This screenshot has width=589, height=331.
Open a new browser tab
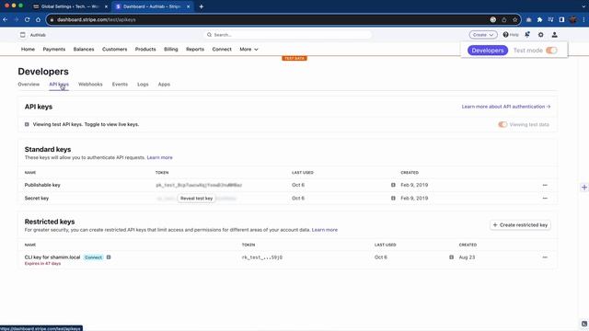click(x=202, y=6)
